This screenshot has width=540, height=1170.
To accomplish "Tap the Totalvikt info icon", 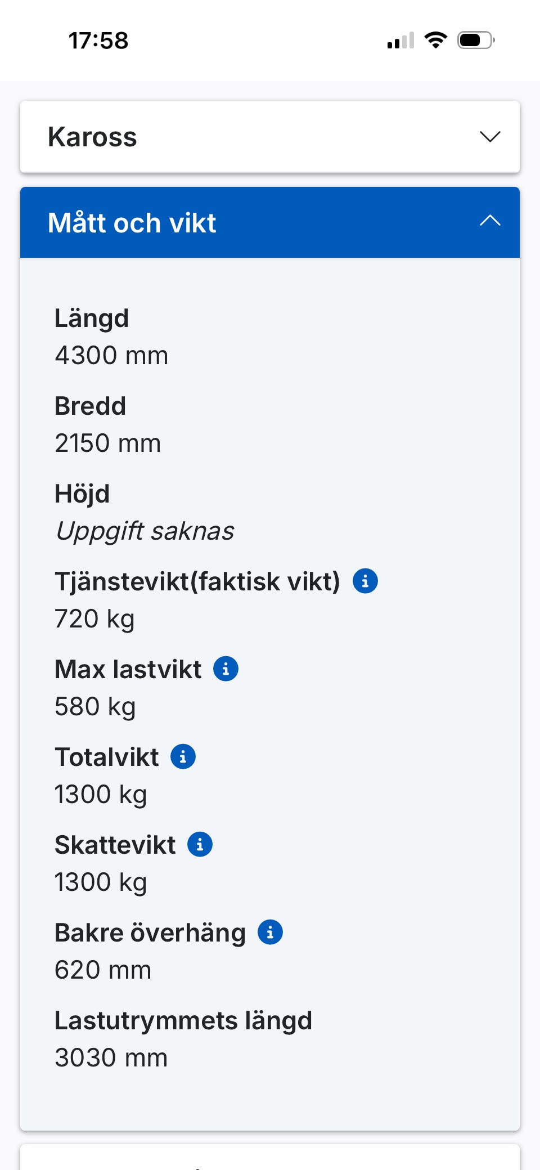I will (183, 756).
